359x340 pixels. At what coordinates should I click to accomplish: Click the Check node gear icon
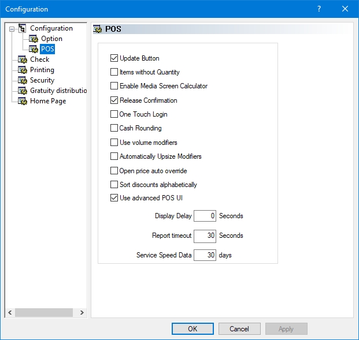coord(23,59)
